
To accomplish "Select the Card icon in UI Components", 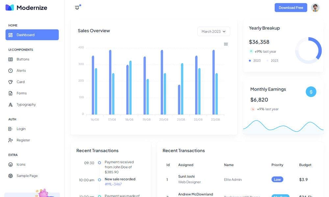I will tap(11, 82).
